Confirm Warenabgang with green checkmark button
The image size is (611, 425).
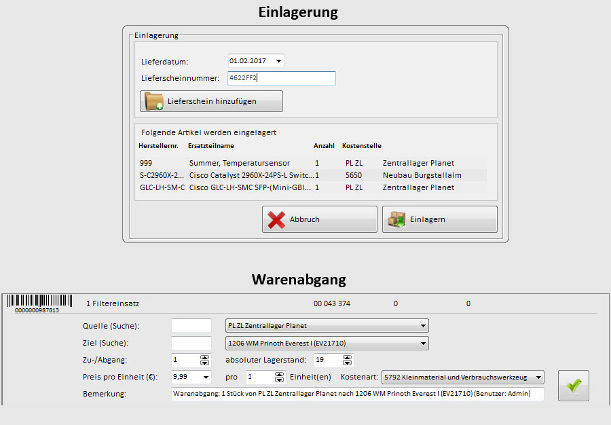pyautogui.click(x=574, y=386)
